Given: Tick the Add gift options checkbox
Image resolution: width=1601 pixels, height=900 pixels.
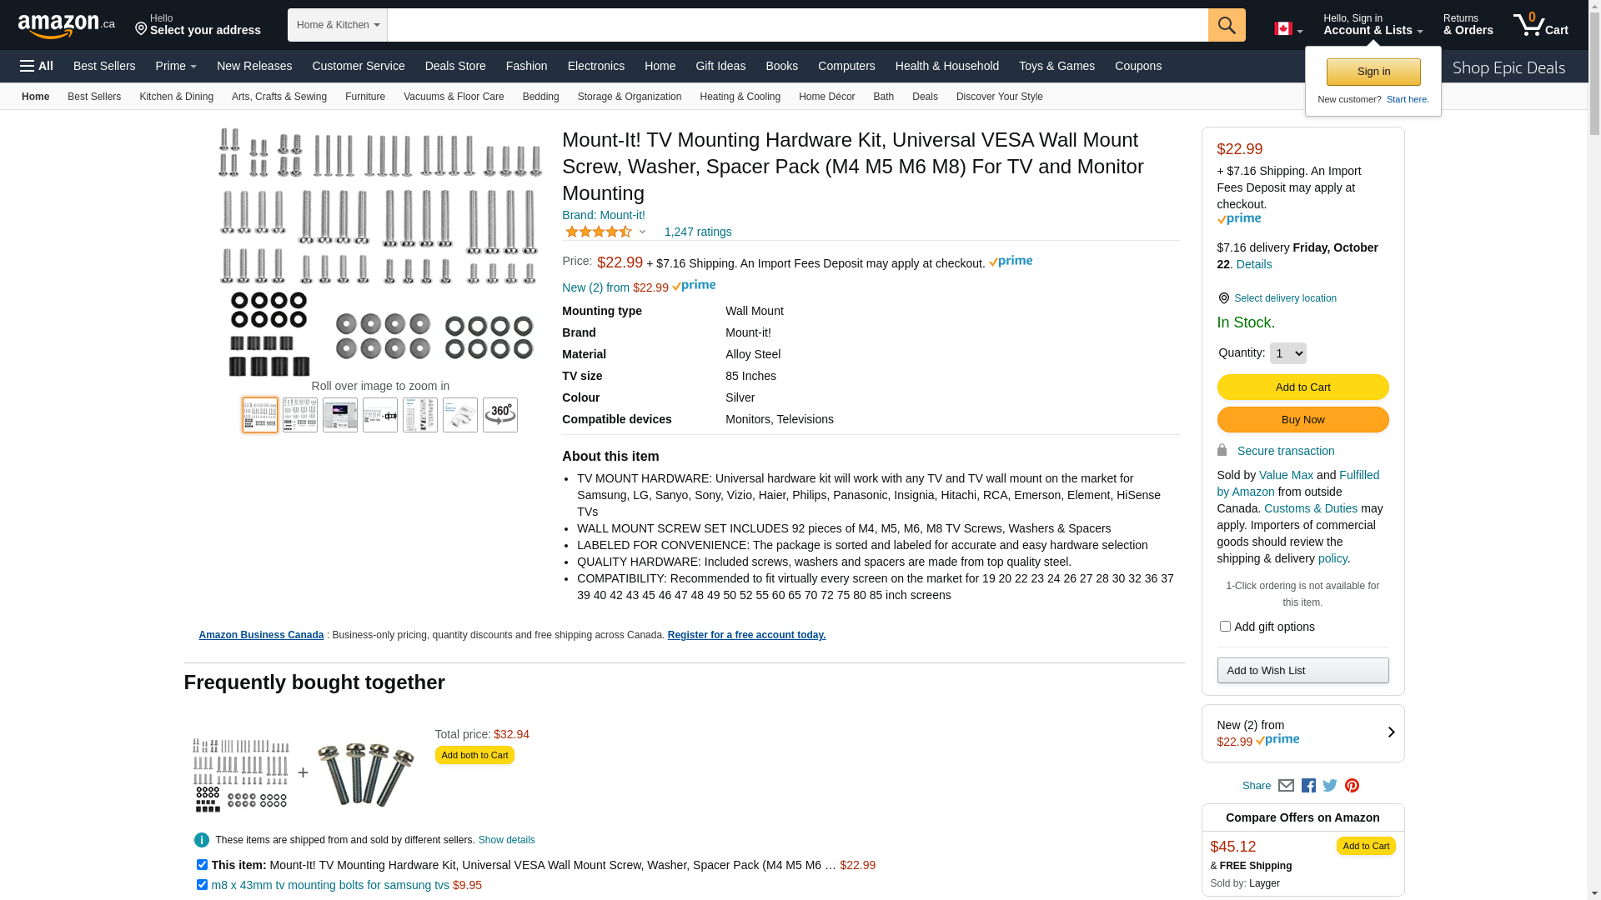Looking at the screenshot, I should coord(1225,627).
